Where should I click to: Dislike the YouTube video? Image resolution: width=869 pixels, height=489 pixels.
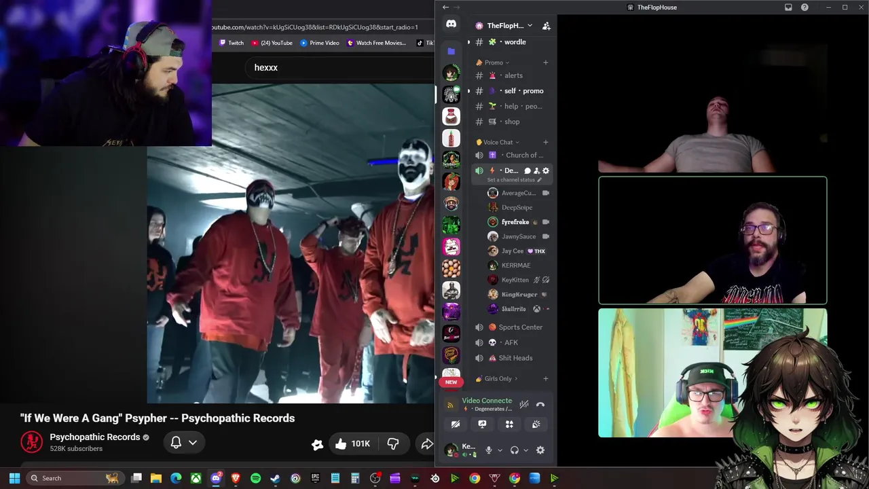393,444
